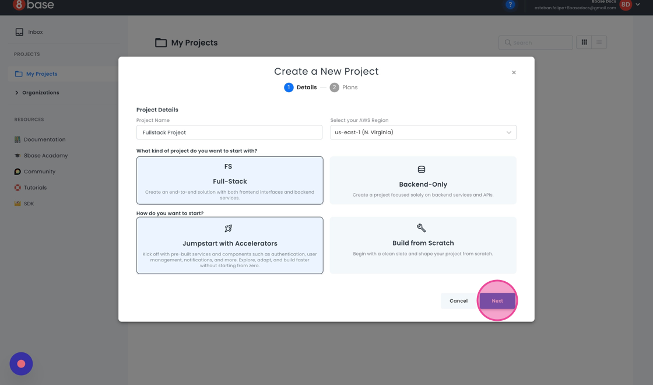Open 8base Academy resource
The height and width of the screenshot is (385, 653).
(x=45, y=156)
